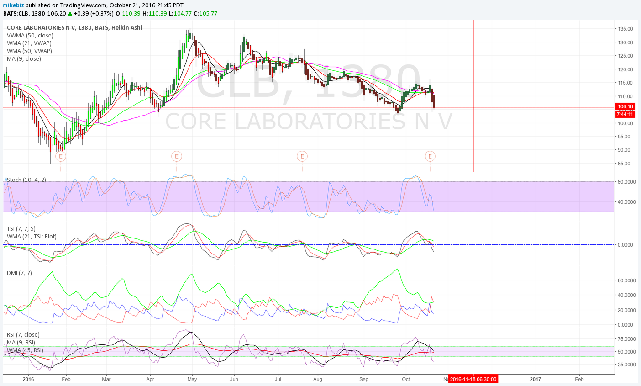This screenshot has width=641, height=386.
Task: Select the RSI (7, close) indicator label
Action: [23, 334]
